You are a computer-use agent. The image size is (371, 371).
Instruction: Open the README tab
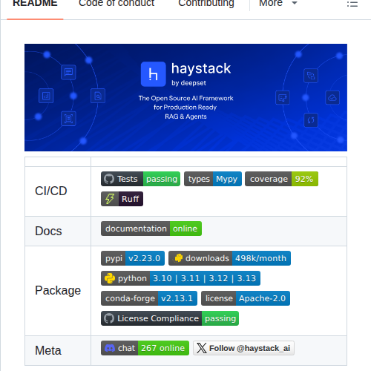click(x=35, y=4)
